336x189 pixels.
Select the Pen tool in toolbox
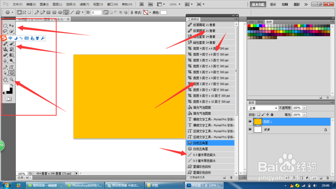pyautogui.click(x=5, y=67)
